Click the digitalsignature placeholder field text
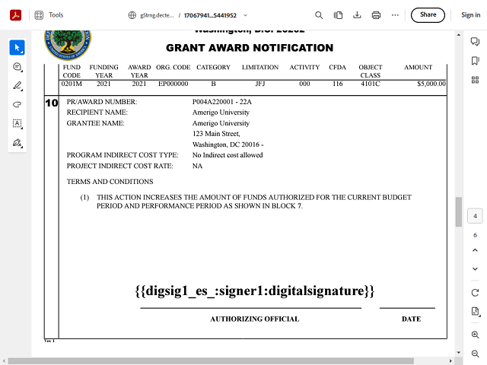This screenshot has height=365, width=487. click(x=255, y=291)
